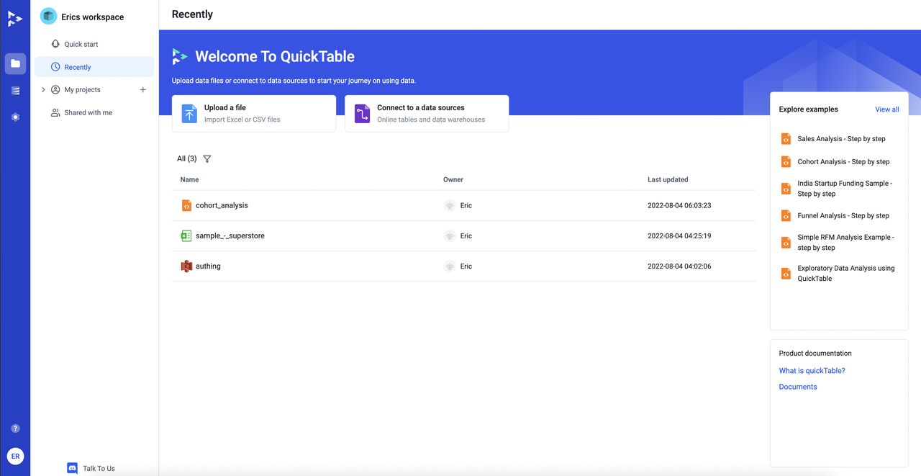Click the Product documentation heading
This screenshot has width=921, height=476.
tap(815, 354)
